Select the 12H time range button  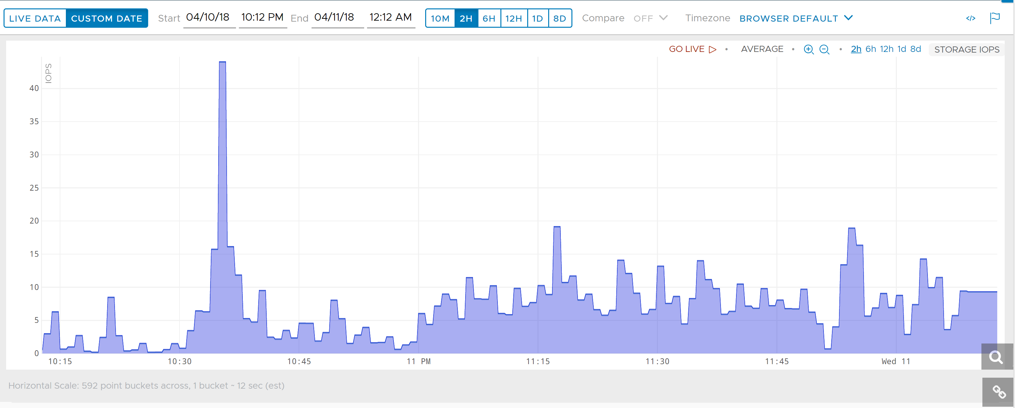click(514, 18)
